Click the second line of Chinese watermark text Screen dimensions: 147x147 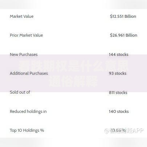pos(73,81)
